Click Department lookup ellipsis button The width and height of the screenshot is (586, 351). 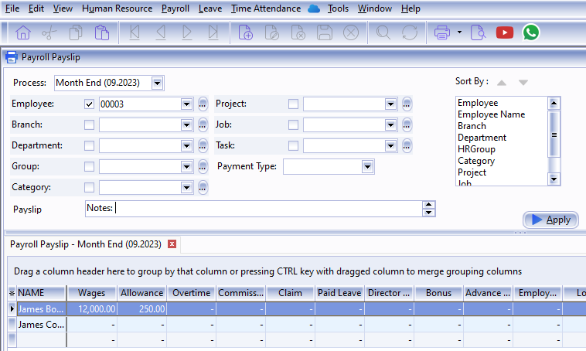click(203, 146)
